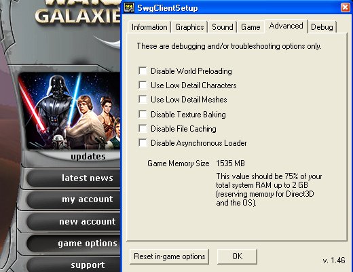Viewport: 353px width, 272px height.
Task: Enable Disable World Preloading checkbox
Action: click(x=143, y=71)
